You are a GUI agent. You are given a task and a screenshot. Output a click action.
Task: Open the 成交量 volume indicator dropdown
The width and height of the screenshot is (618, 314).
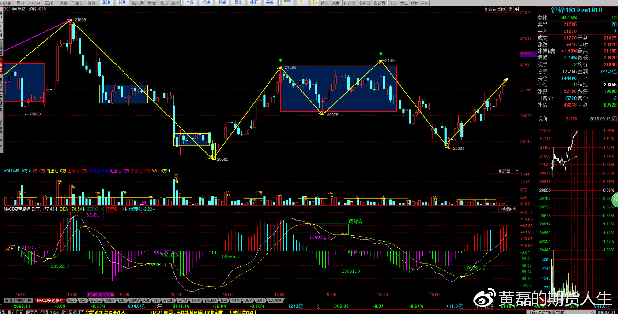[504, 170]
